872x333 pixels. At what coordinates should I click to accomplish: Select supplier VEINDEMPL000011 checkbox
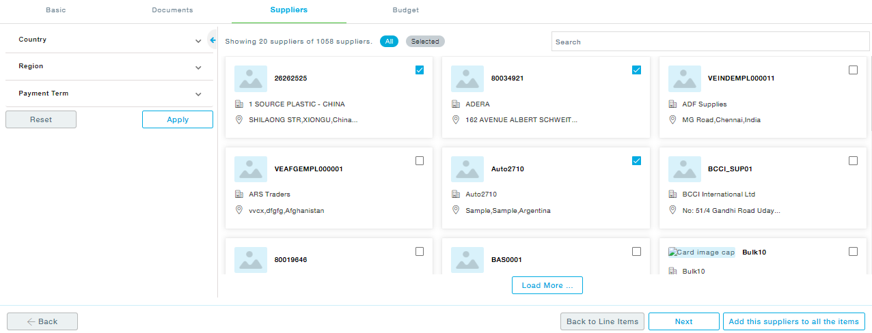(853, 70)
